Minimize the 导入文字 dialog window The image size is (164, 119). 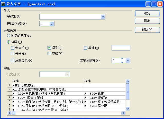(x=148, y=4)
